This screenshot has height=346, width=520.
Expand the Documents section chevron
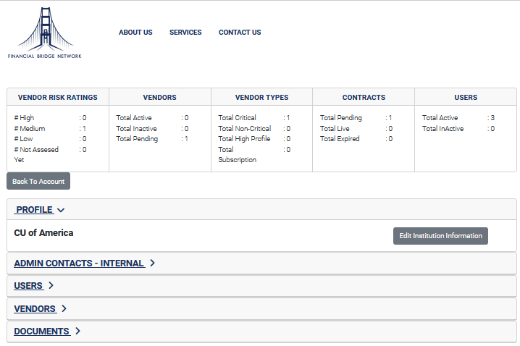point(77,331)
